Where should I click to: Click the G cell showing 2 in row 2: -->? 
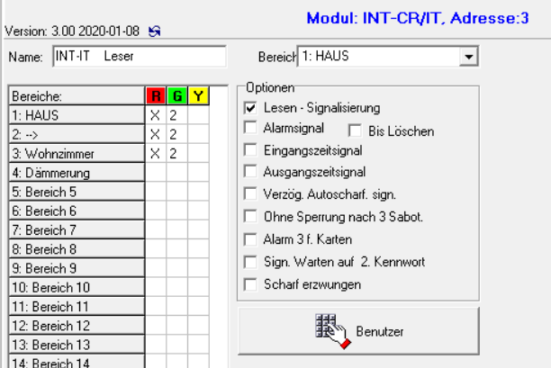point(177,134)
